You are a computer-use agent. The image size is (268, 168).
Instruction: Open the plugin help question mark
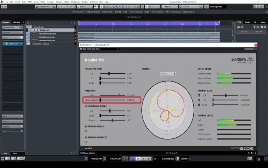256,153
